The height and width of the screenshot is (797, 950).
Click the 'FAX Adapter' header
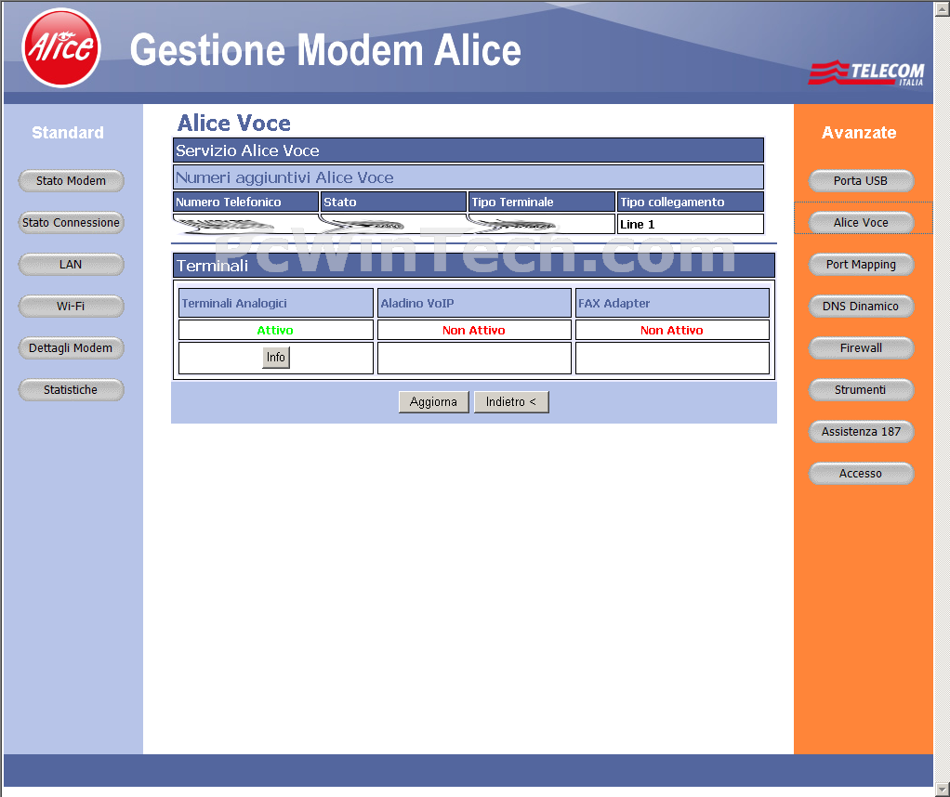click(x=672, y=303)
